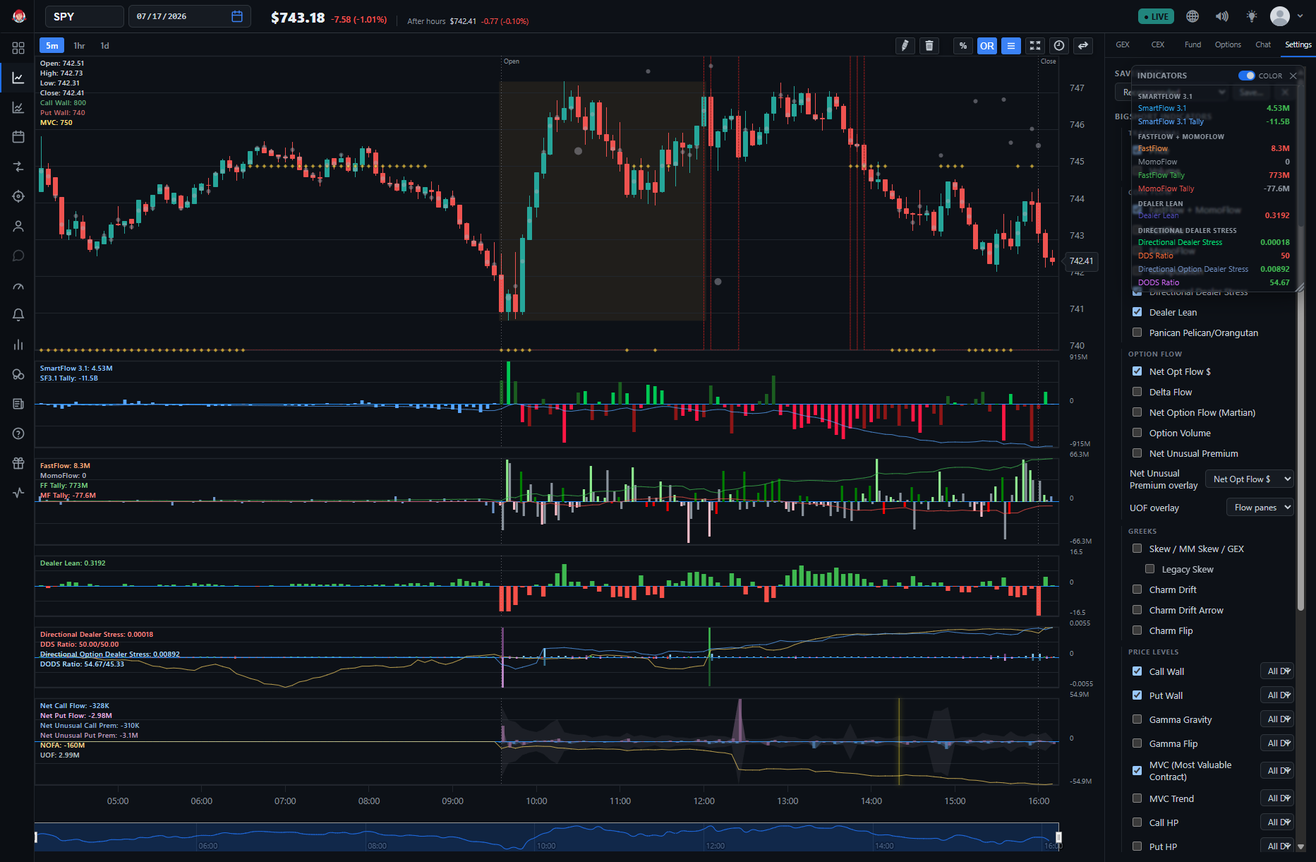Check the Gamma Flip checkbox

[1137, 743]
